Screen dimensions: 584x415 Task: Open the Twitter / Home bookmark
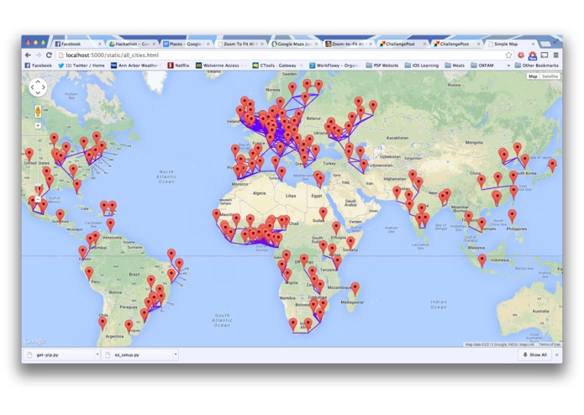click(x=82, y=66)
